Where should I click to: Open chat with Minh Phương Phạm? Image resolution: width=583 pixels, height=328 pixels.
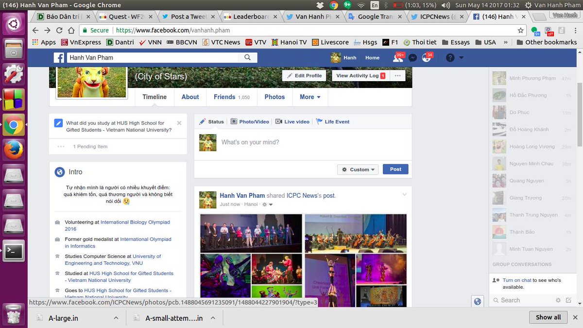532,78
